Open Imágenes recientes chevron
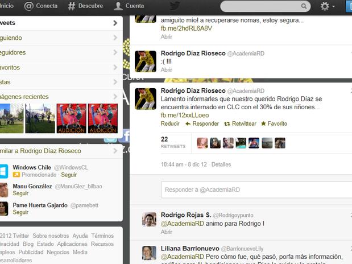Image resolution: width=352 pixels, height=264 pixels. [x=115, y=97]
